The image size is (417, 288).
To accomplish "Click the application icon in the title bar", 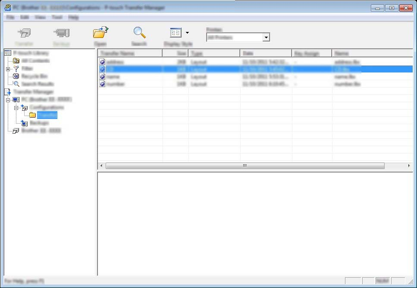I will (8, 7).
